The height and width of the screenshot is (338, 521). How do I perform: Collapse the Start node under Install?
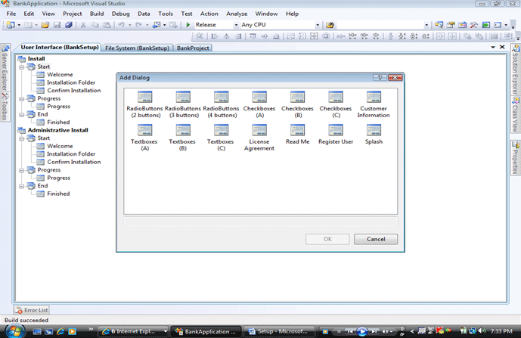[22, 67]
